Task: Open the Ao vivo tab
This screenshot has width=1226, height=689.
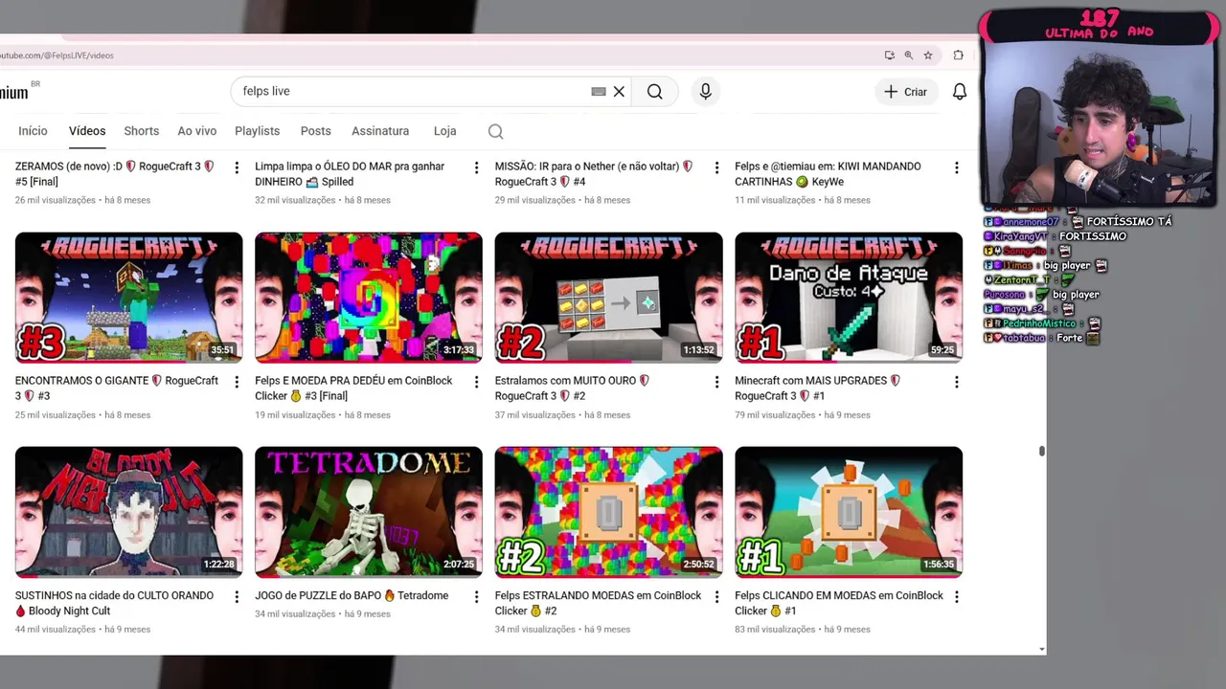Action: tap(197, 131)
